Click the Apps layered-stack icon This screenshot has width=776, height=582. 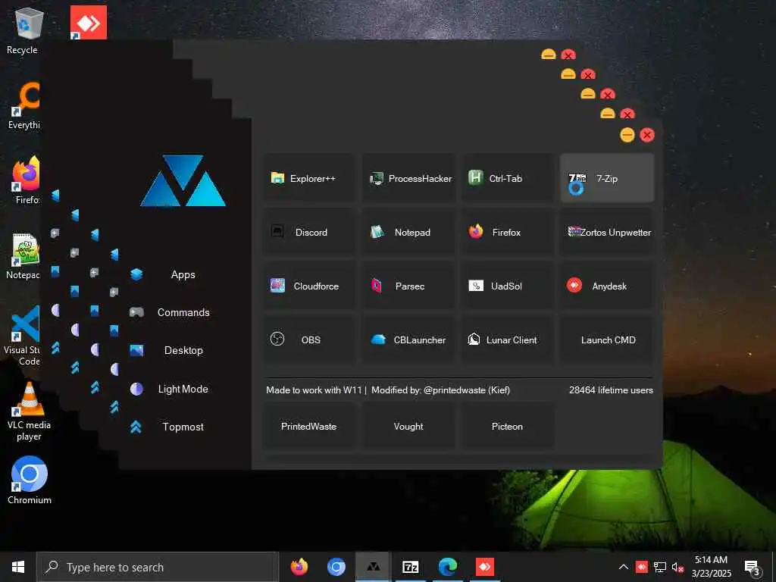(x=136, y=274)
